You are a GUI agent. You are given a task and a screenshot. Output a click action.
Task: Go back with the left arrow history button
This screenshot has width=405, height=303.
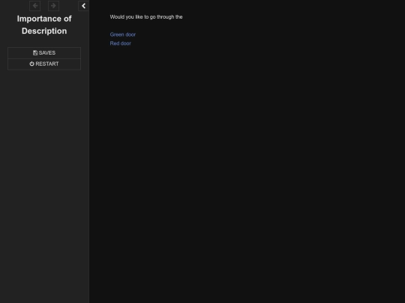[34, 6]
